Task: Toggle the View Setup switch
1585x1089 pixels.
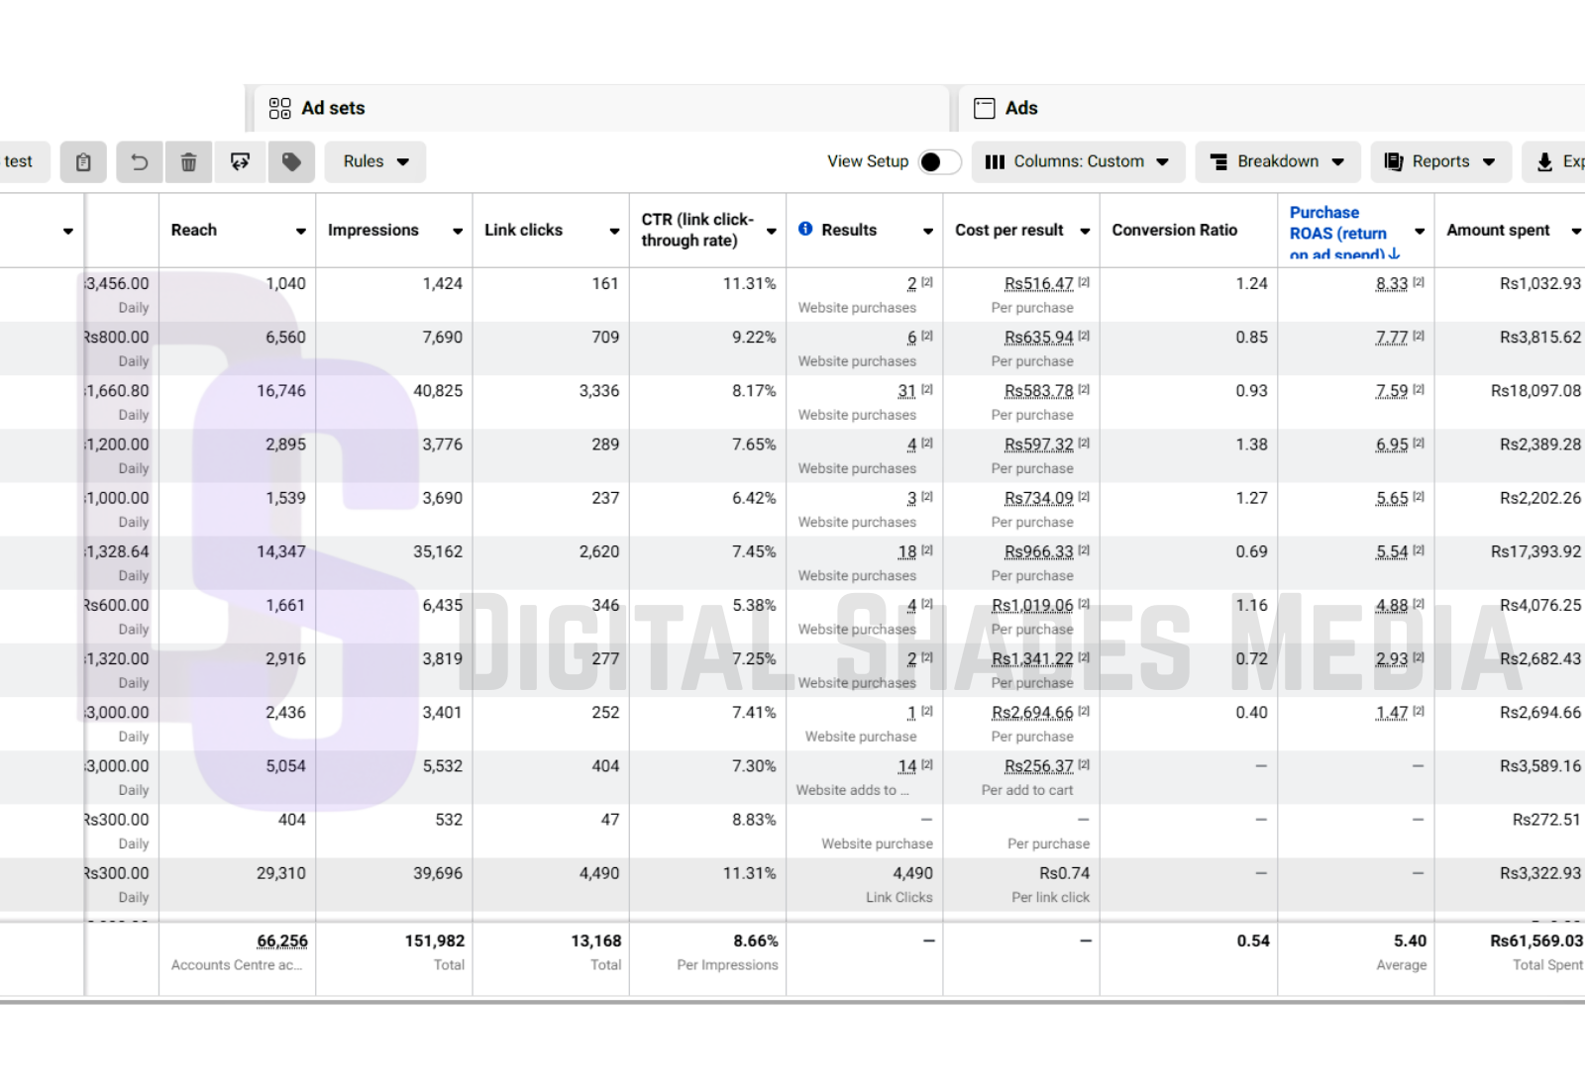Action: click(938, 162)
